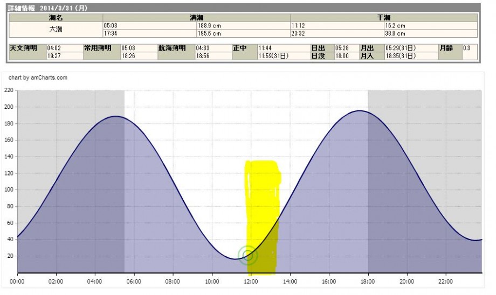Viewport: 496px width, 295px height.
Task: Click the 05:29(31日) moonrise value
Action: (411, 48)
